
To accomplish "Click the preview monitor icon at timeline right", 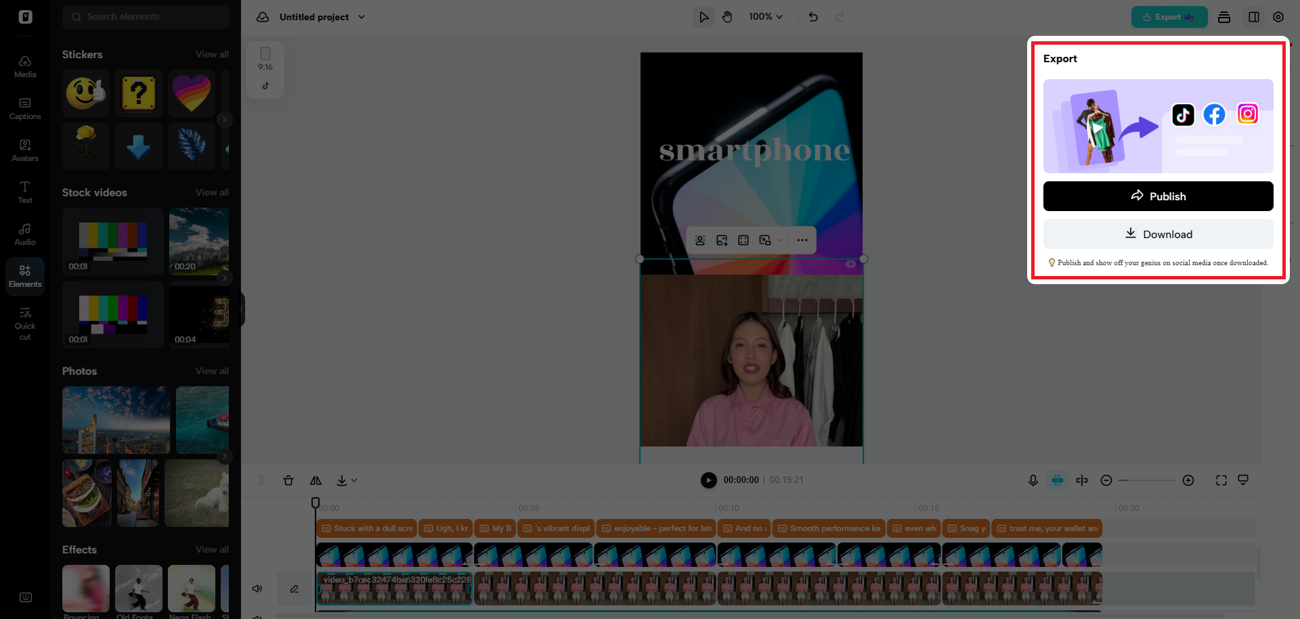I will coord(1243,480).
